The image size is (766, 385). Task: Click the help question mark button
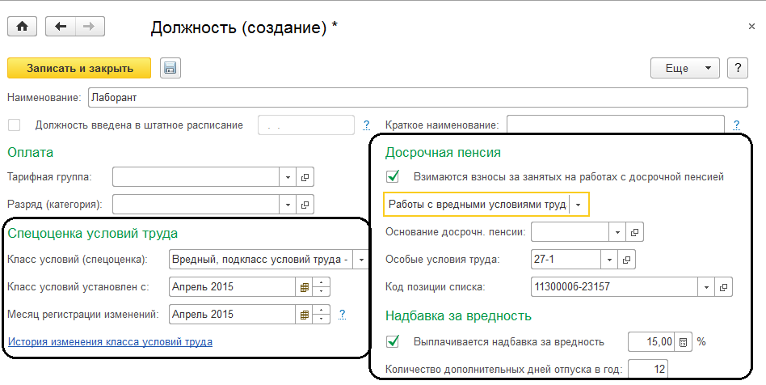(736, 68)
